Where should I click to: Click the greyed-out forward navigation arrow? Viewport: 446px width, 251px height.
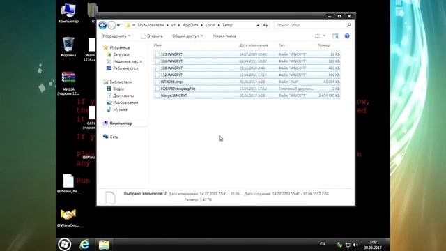[x=111, y=25]
